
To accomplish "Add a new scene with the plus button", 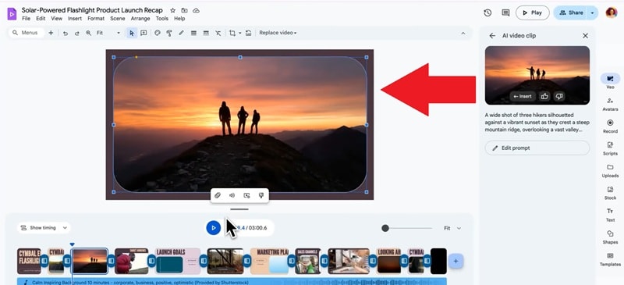I will (456, 262).
